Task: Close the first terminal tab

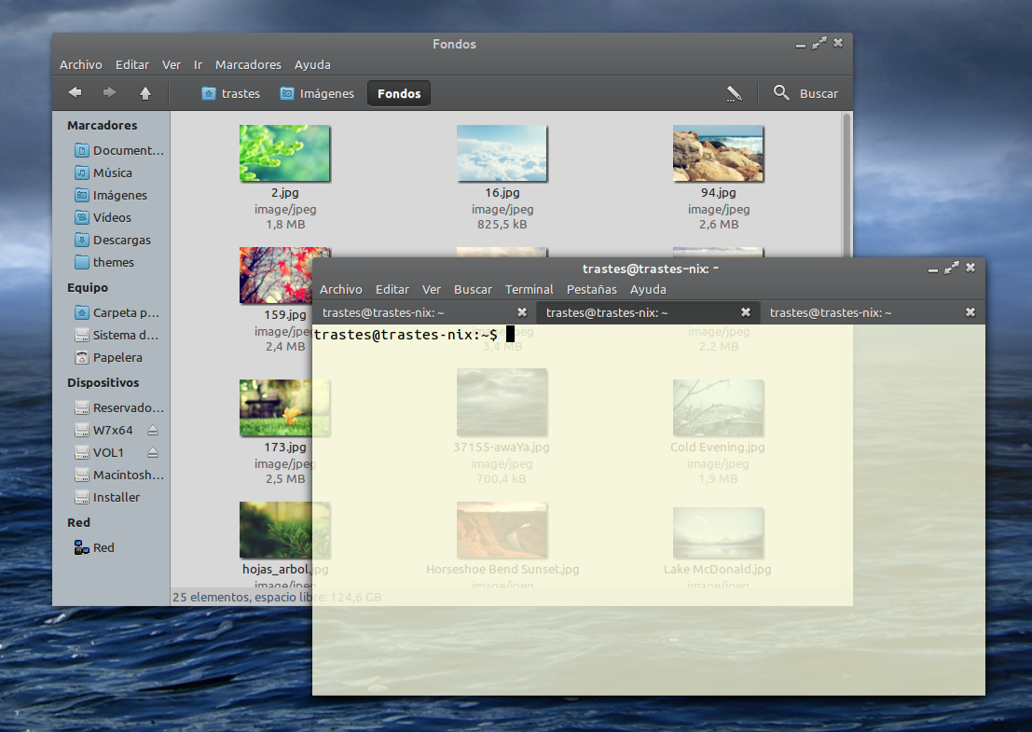Action: 522,312
